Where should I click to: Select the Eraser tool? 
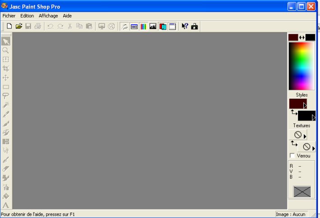point(6,169)
